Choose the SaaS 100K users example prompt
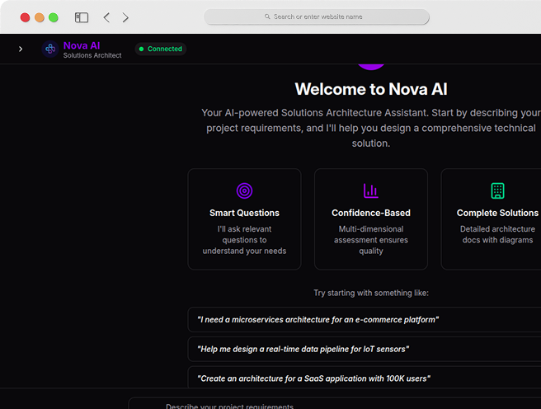 365,378
